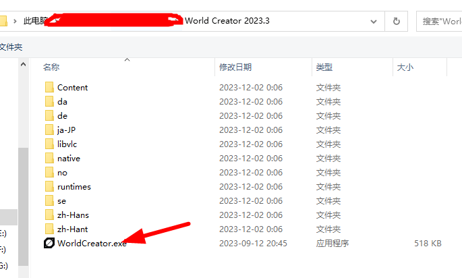Click the 文件夹 type cell in native row
462x278 pixels.
[328, 159]
